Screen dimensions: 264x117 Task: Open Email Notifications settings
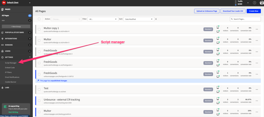pos(12,77)
